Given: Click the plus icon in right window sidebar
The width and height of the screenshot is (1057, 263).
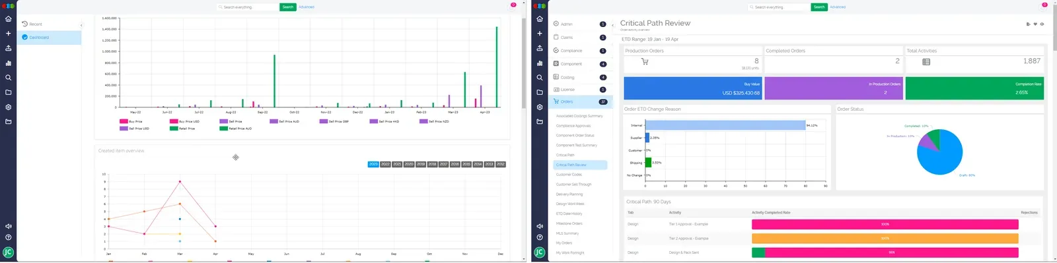Looking at the screenshot, I should tap(540, 34).
